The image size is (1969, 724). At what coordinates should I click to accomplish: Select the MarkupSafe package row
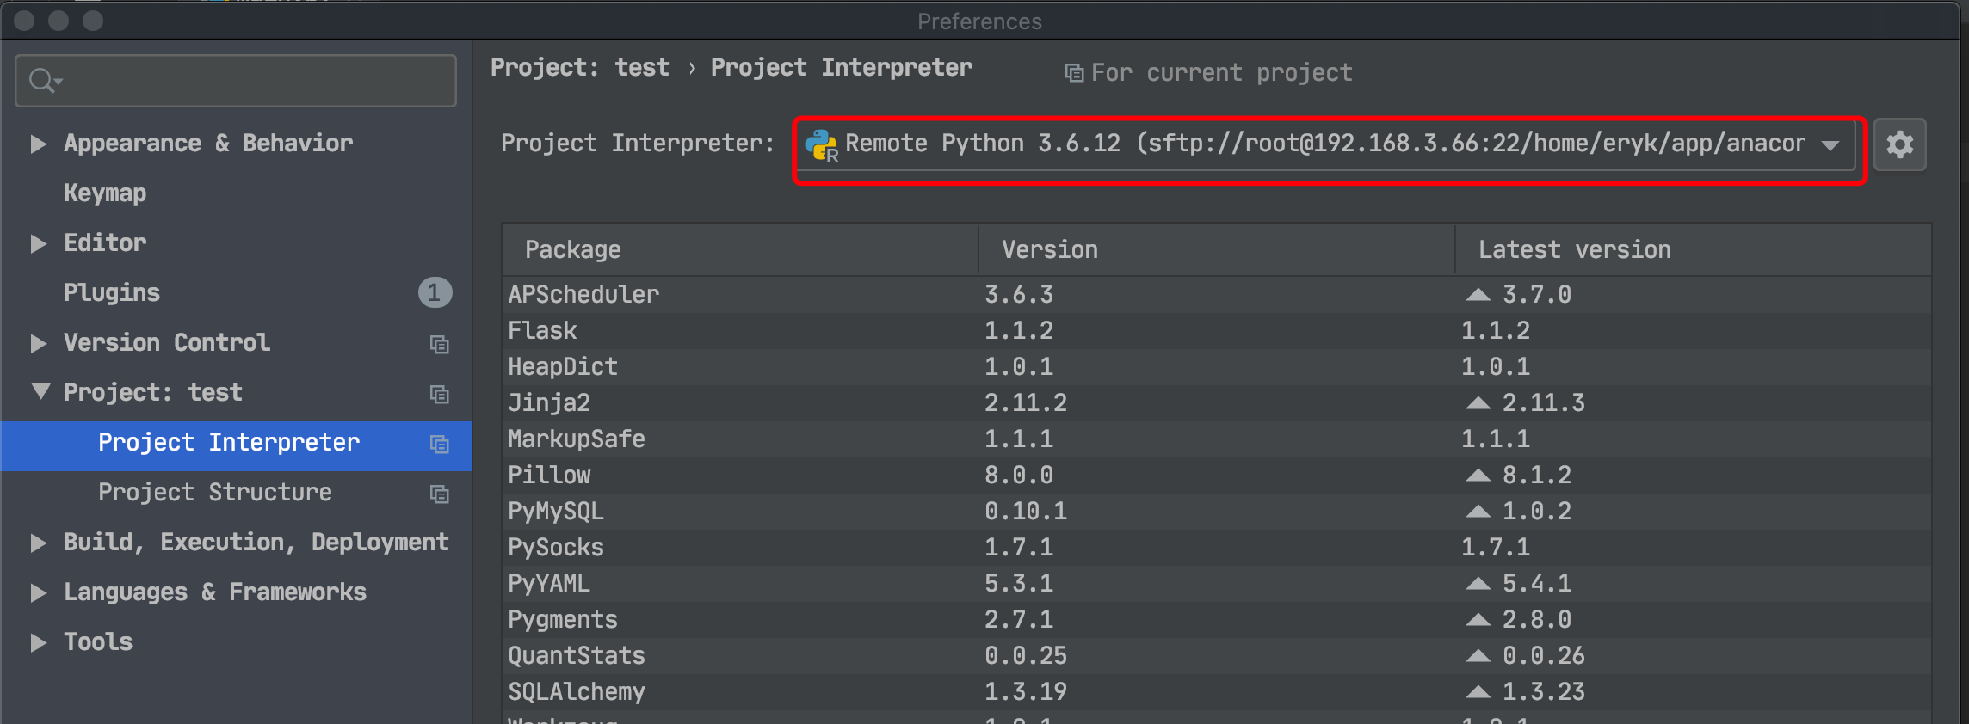[x=1217, y=439]
